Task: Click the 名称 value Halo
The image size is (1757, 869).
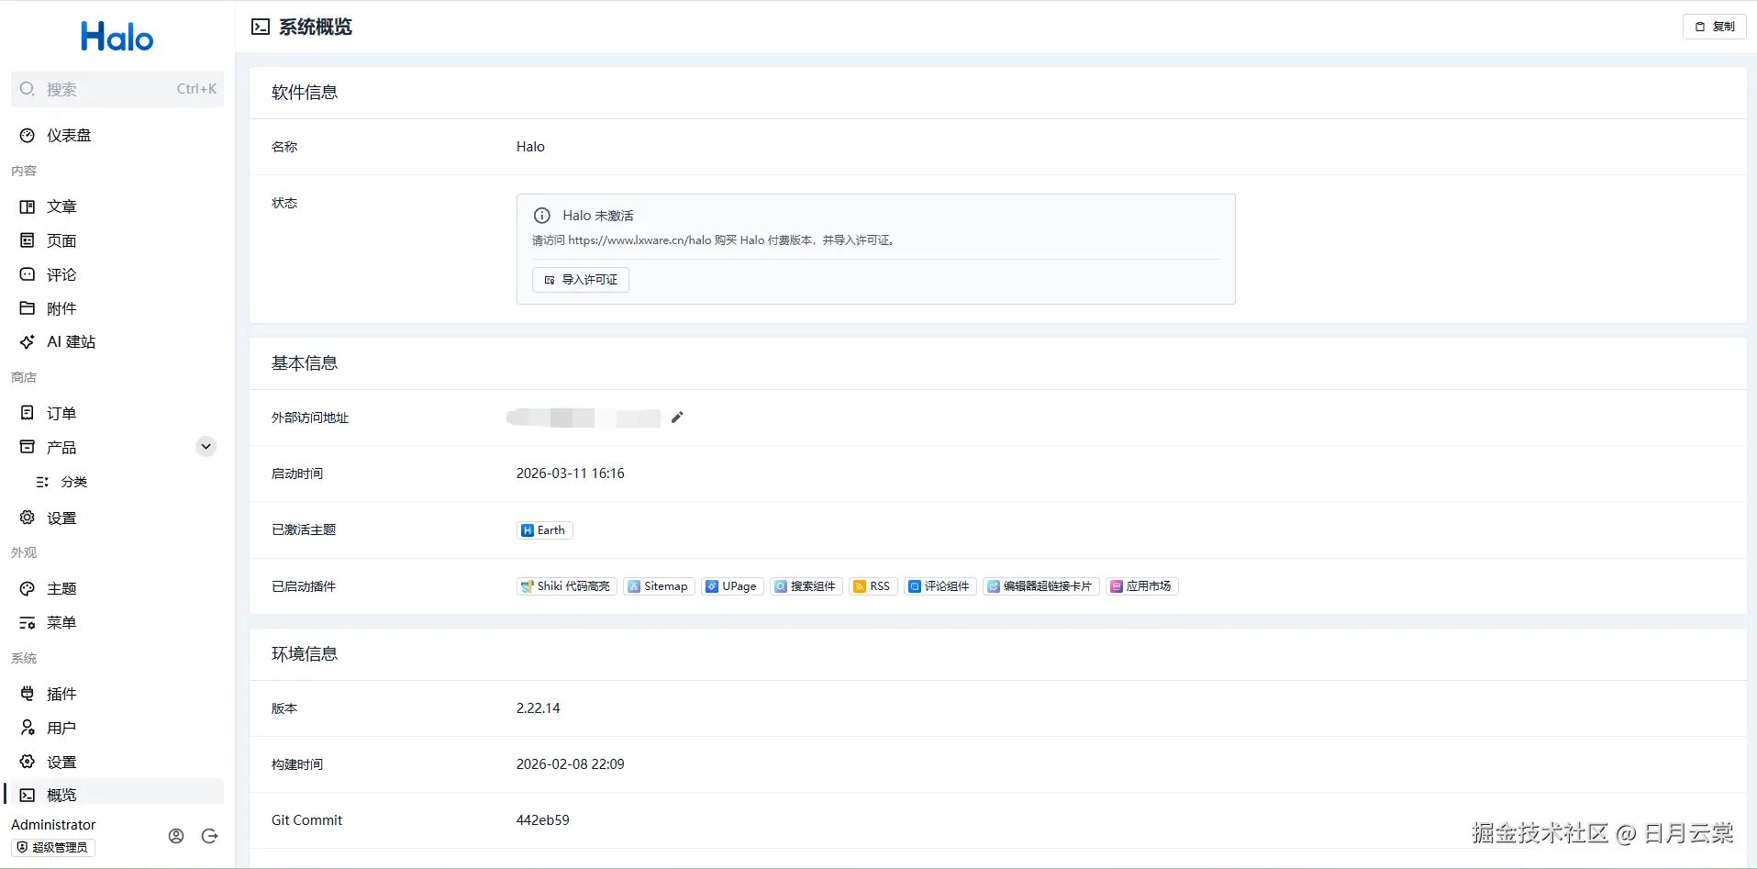Action: tap(530, 147)
